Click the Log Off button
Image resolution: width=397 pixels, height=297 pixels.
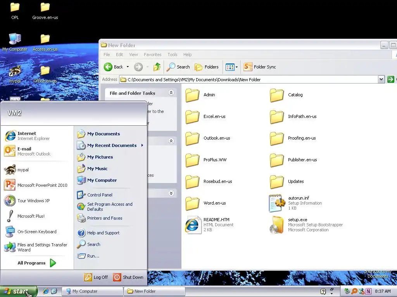click(96, 277)
